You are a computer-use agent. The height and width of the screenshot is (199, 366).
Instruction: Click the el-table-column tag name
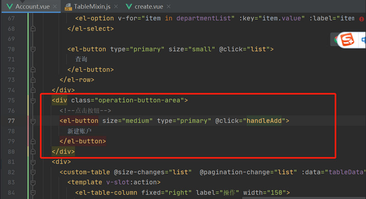tap(108, 193)
